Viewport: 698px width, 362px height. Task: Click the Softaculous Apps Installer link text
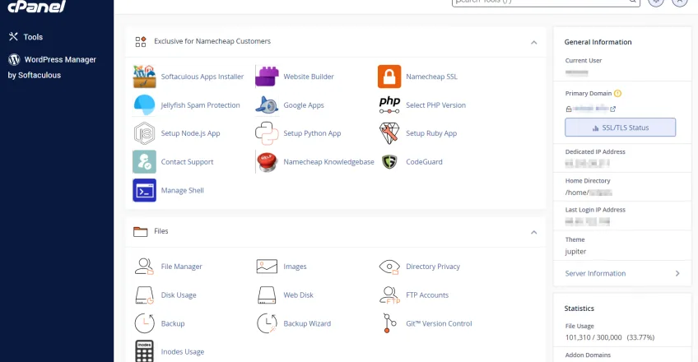pos(202,77)
